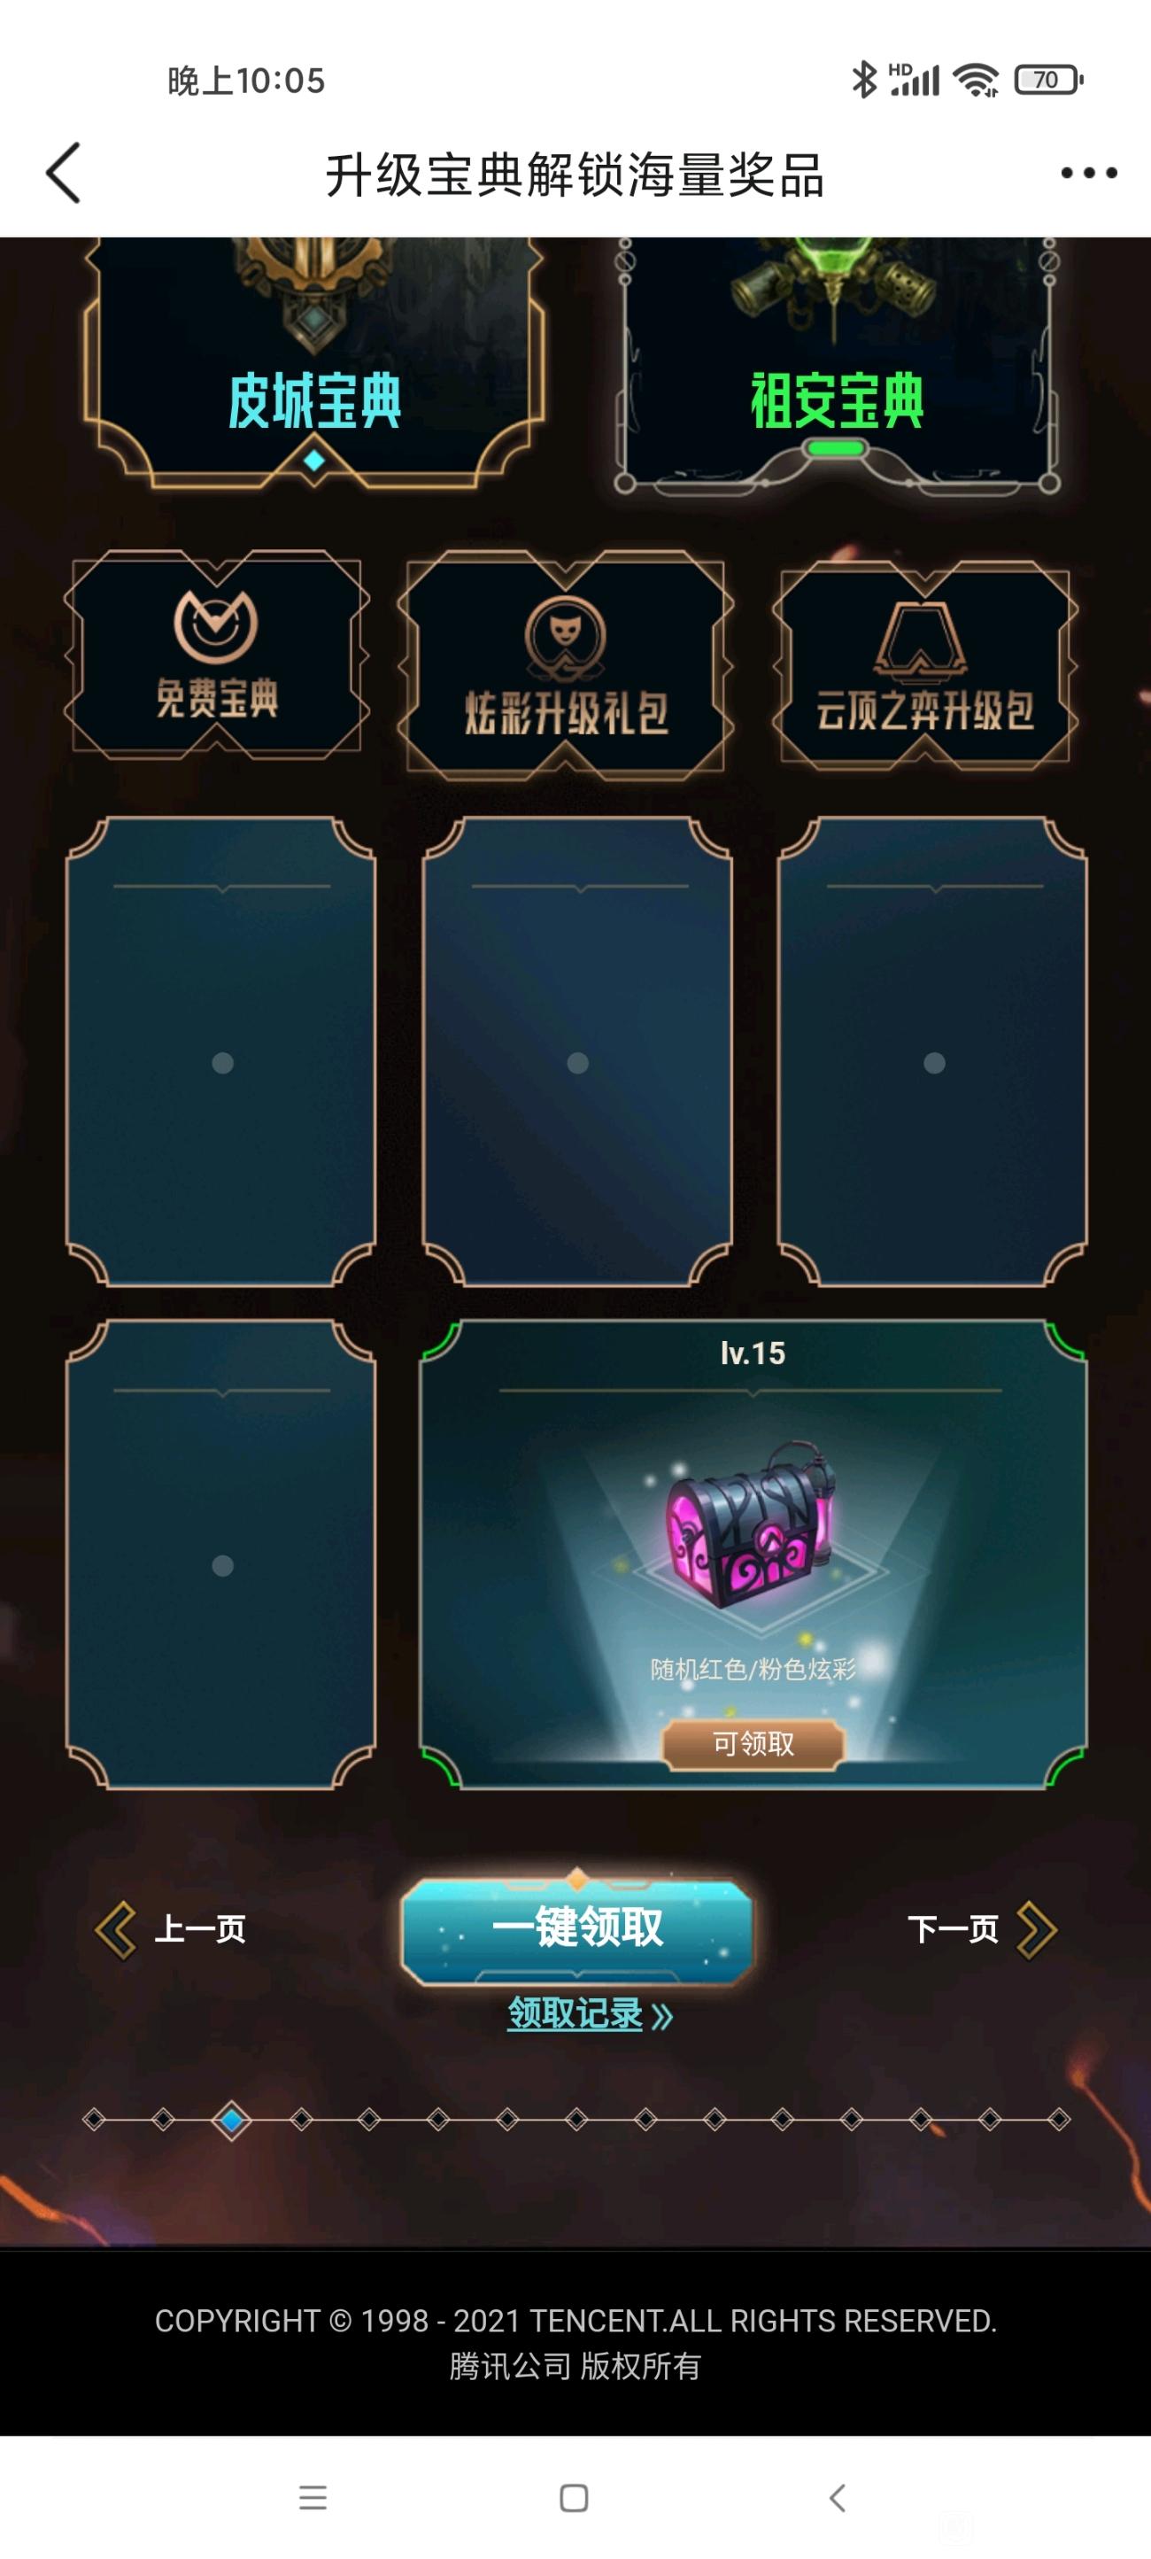Click the last diamond on progress track
Image resolution: width=1151 pixels, height=2559 pixels.
(x=1059, y=2120)
